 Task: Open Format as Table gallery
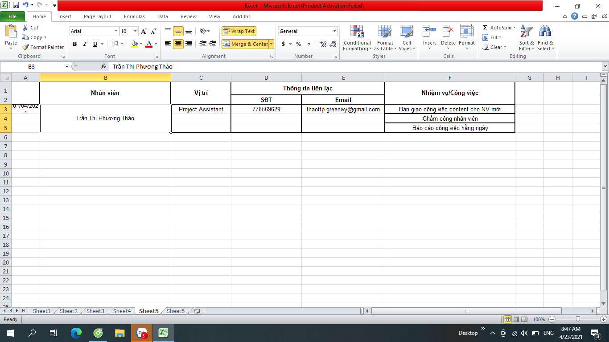pyautogui.click(x=385, y=38)
